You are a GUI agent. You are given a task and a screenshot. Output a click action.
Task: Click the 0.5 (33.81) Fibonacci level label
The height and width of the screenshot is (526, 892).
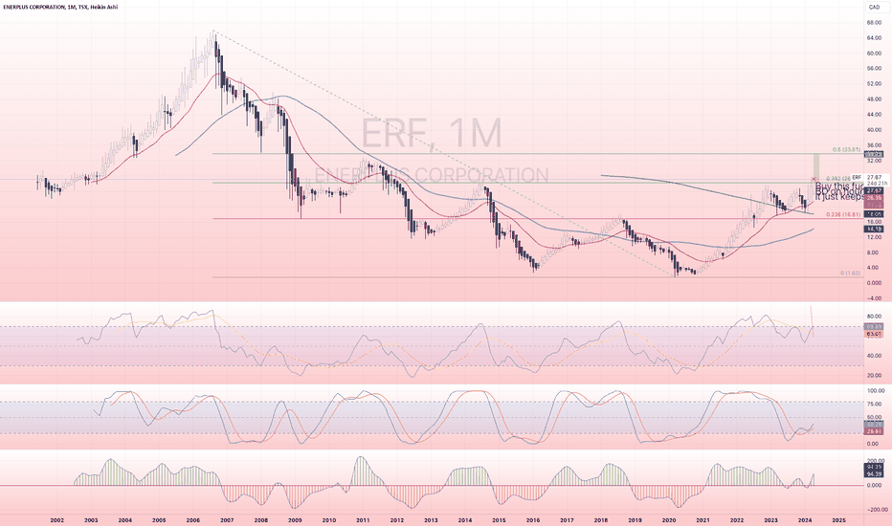coord(846,149)
